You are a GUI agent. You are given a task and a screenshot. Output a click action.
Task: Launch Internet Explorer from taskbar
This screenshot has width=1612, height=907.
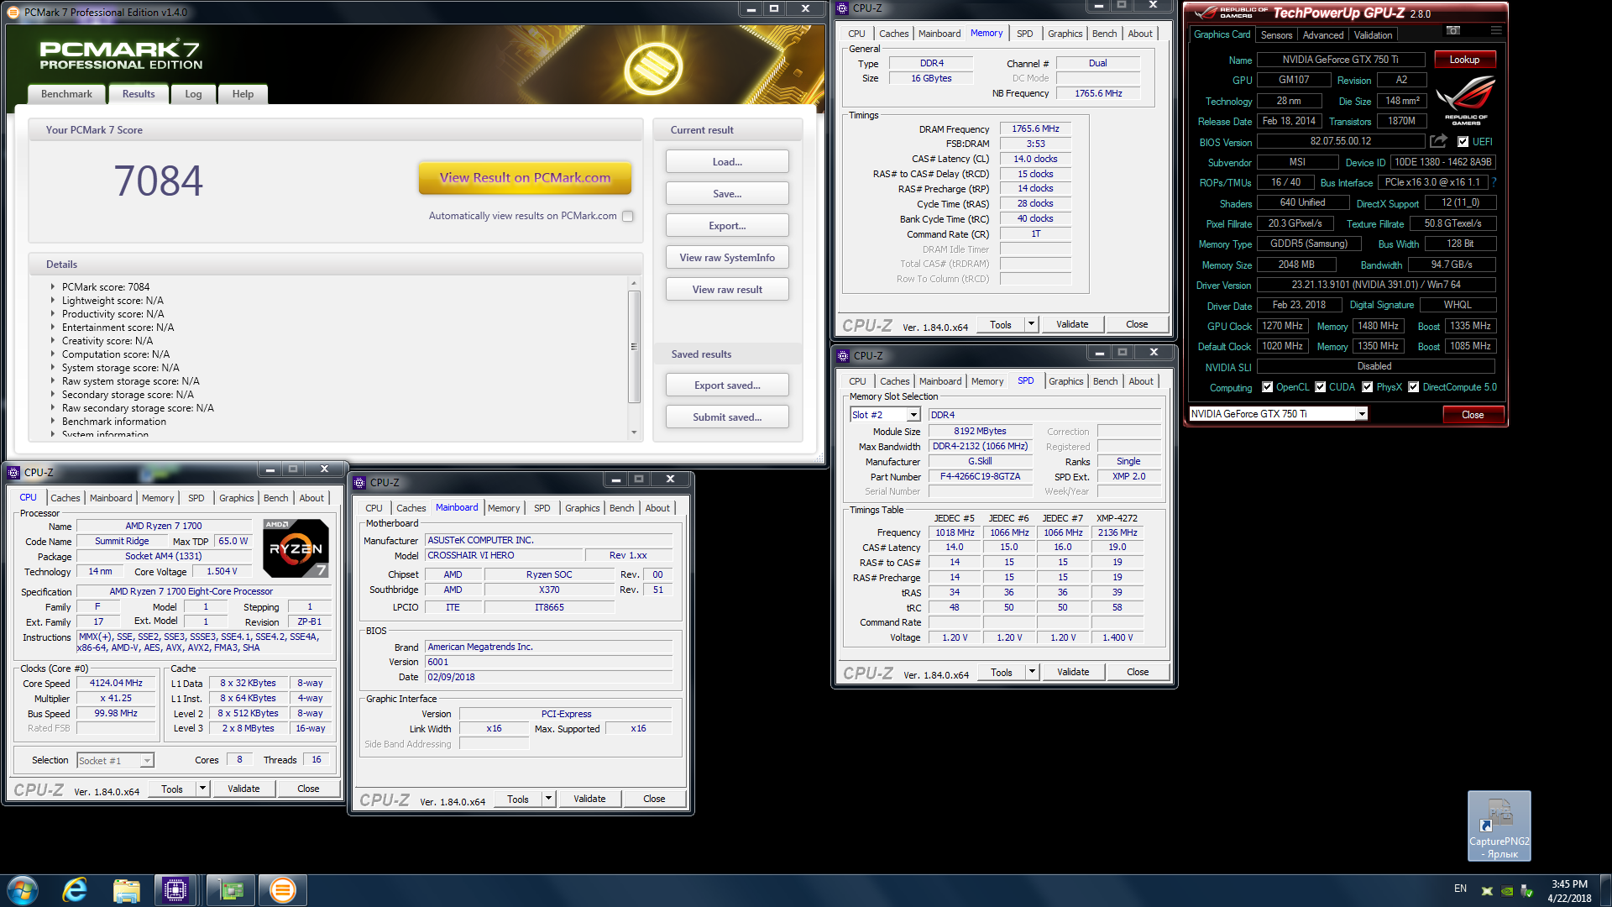pos(75,890)
